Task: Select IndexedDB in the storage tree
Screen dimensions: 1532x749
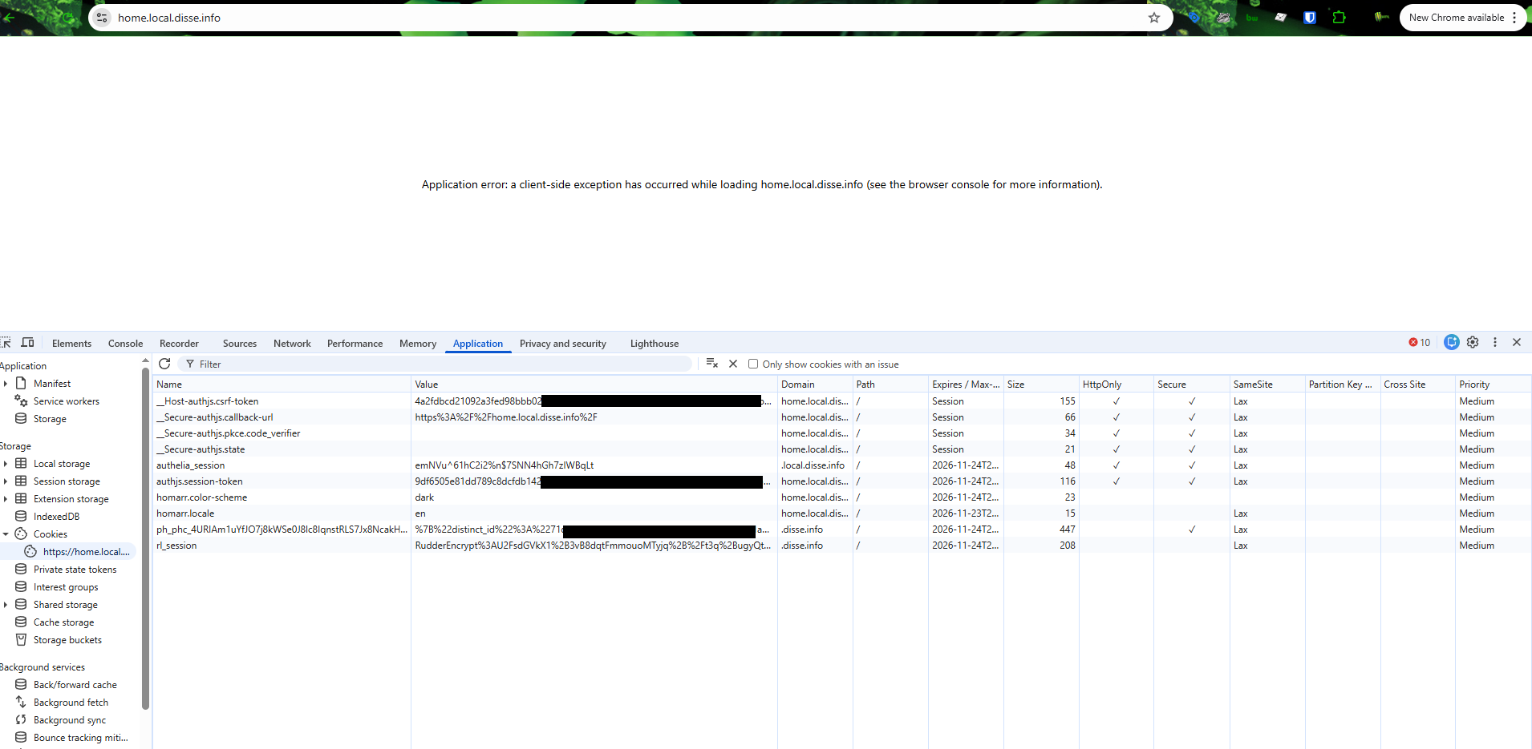Action: pyautogui.click(x=56, y=517)
